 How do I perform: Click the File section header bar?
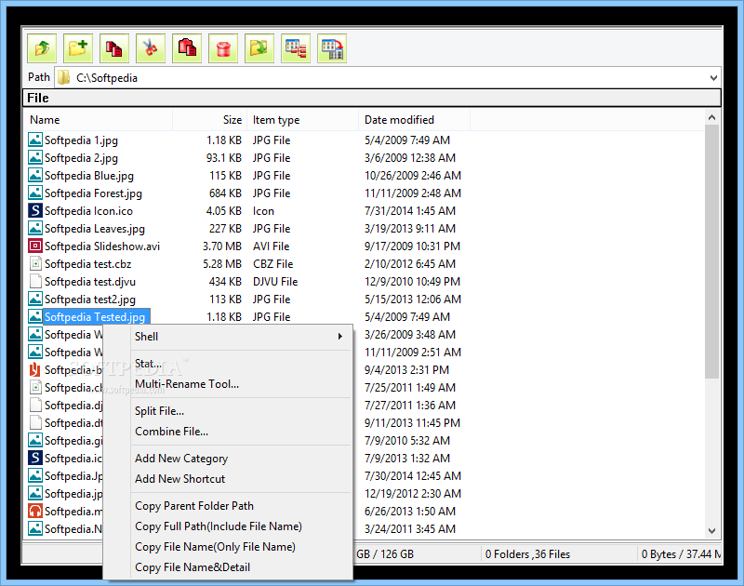tap(371, 98)
